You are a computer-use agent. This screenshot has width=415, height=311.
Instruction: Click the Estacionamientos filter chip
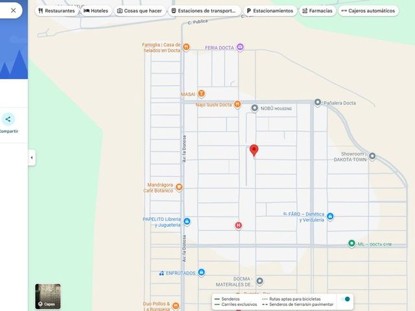270,11
